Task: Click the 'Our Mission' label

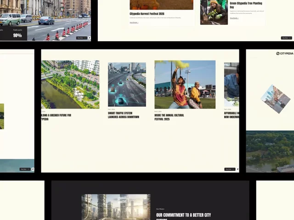Action: pos(160,209)
